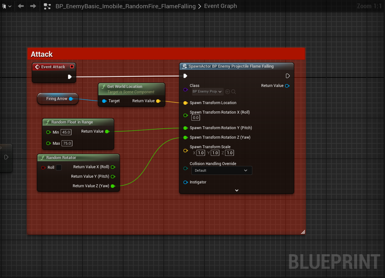Click the Firing Arrow output pin
Screen dimensions: 385x278
tap(71, 99)
